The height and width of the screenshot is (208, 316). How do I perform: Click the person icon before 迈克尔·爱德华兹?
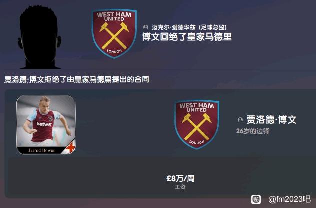point(146,27)
